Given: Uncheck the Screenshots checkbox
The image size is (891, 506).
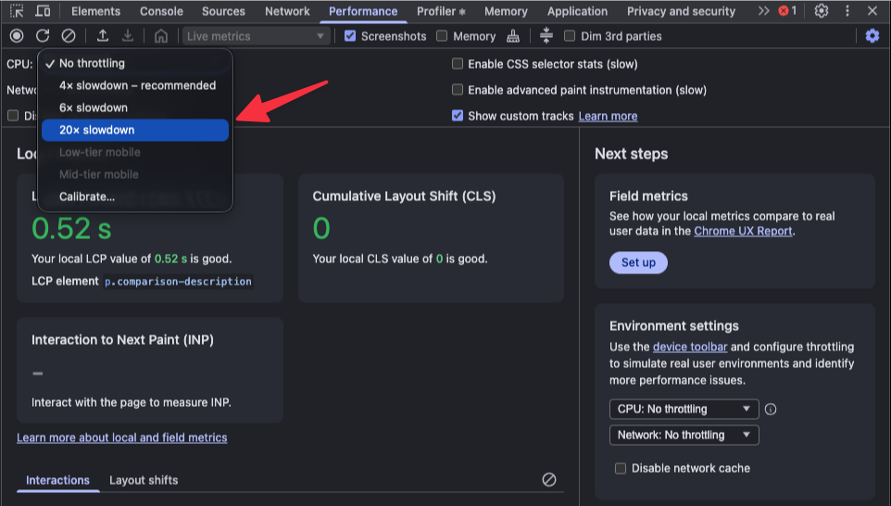Looking at the screenshot, I should pos(350,36).
